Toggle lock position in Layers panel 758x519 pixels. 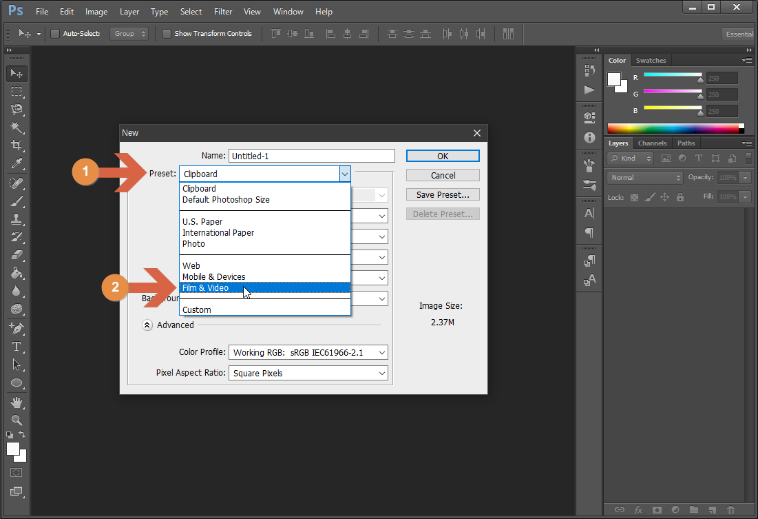664,197
